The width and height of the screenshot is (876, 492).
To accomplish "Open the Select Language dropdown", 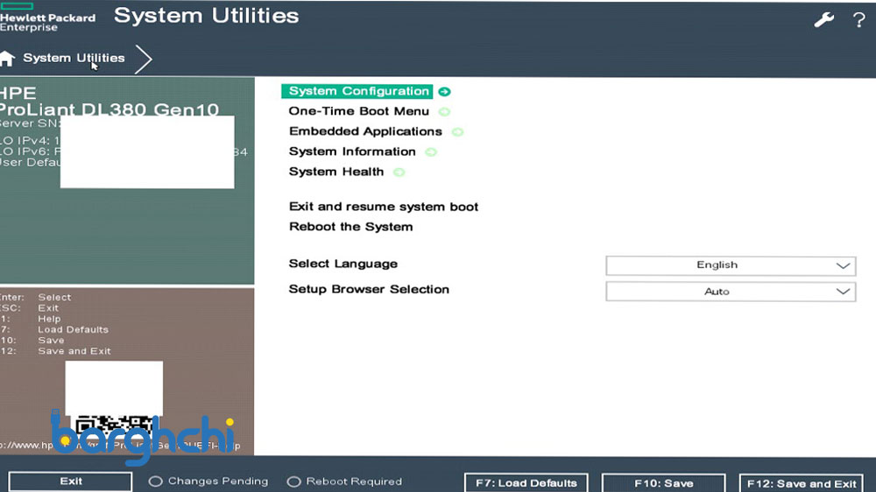I will tap(730, 265).
